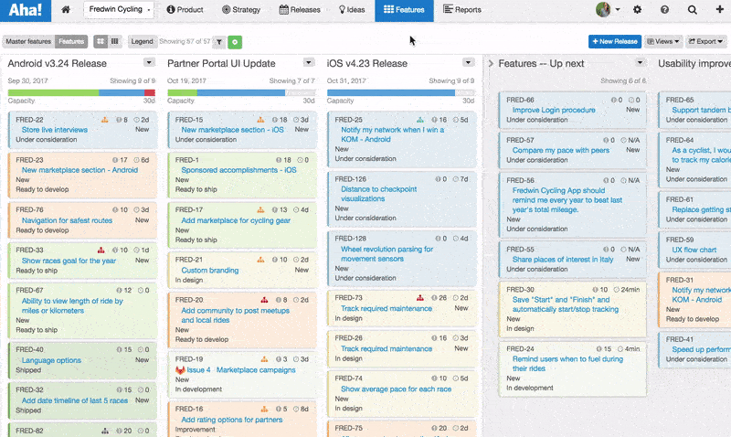Toggle Master features view
731x437 pixels.
(x=28, y=41)
